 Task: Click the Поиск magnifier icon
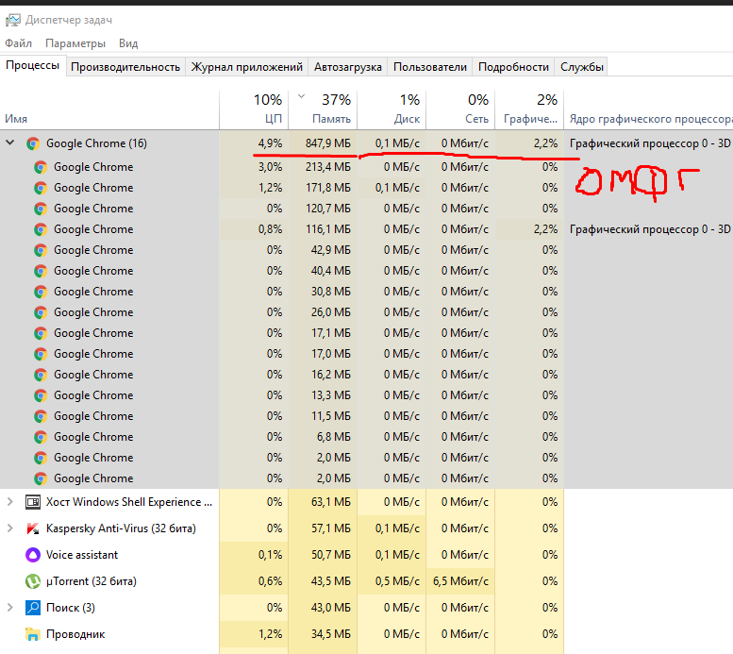pos(33,608)
